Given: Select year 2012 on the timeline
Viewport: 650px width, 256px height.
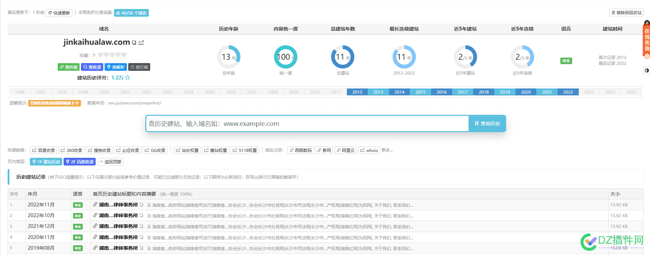Looking at the screenshot, I should pos(357,92).
